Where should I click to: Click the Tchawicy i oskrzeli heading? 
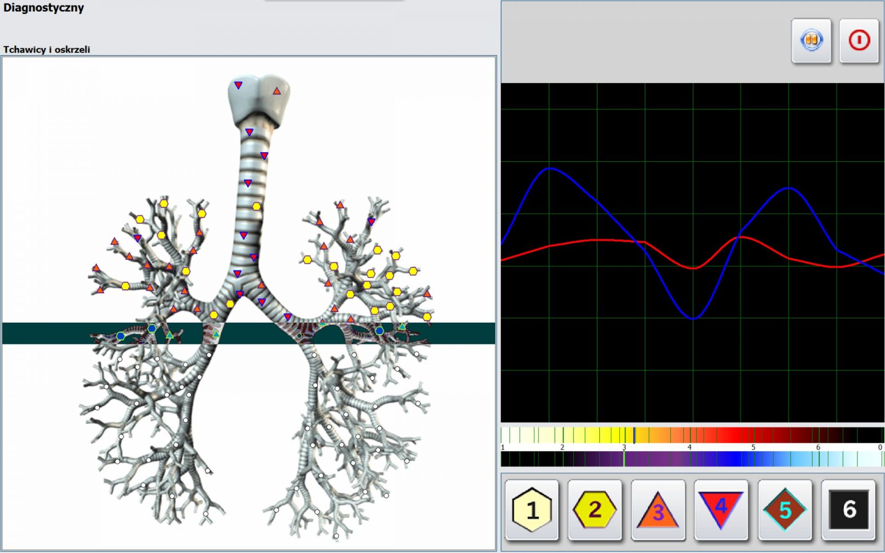(47, 49)
